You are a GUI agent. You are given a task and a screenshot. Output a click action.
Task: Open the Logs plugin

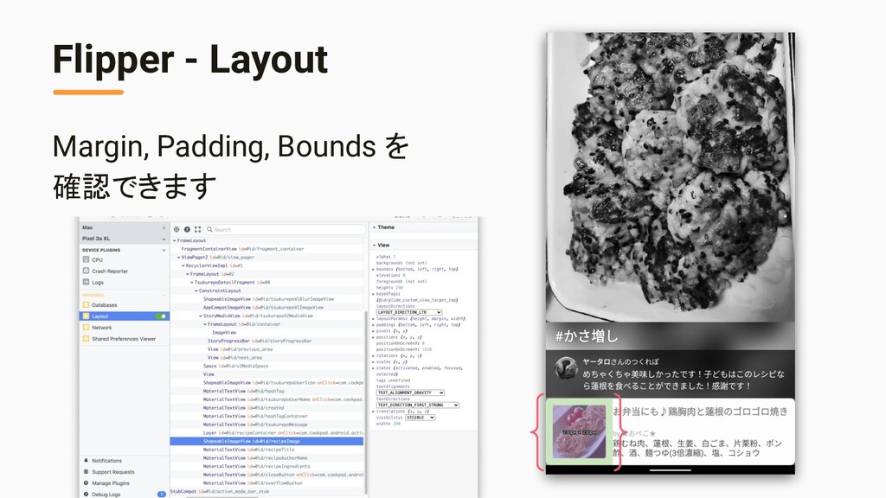98,283
